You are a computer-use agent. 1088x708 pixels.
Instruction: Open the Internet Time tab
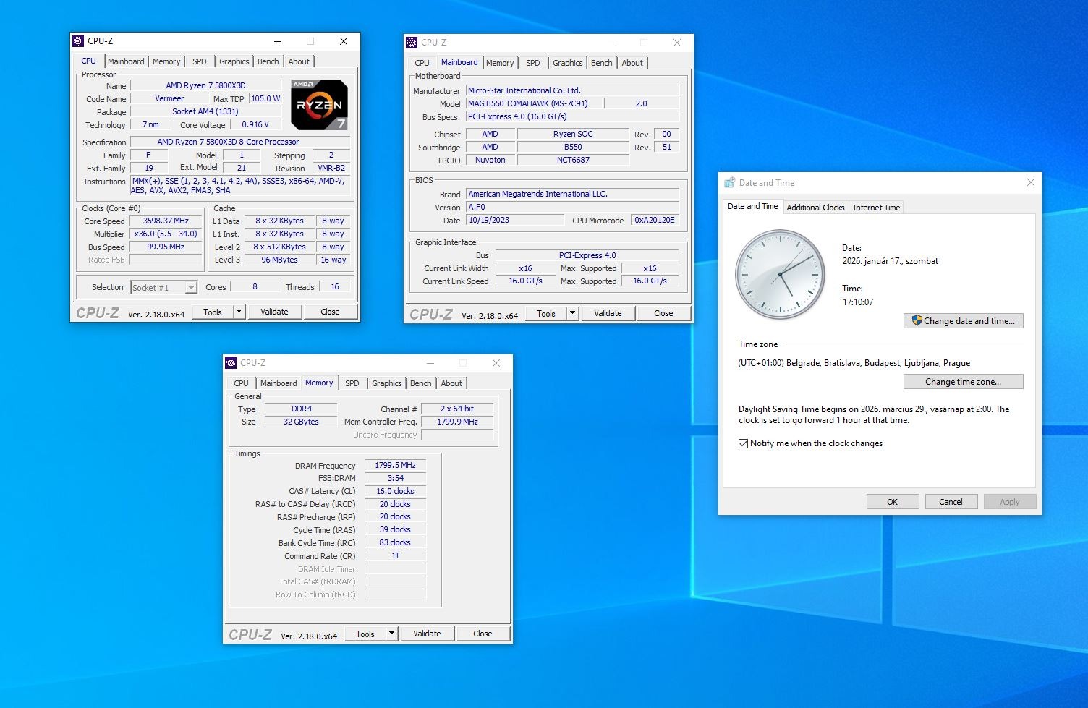click(877, 208)
